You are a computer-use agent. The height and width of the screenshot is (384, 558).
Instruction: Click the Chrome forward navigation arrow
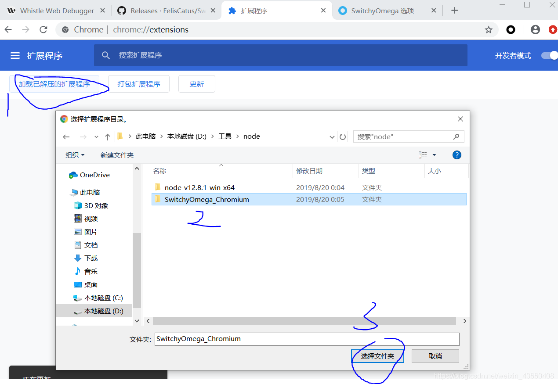[x=26, y=29]
